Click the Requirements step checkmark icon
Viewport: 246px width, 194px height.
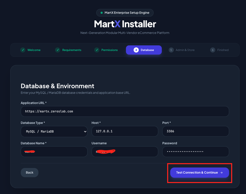coord(58,50)
